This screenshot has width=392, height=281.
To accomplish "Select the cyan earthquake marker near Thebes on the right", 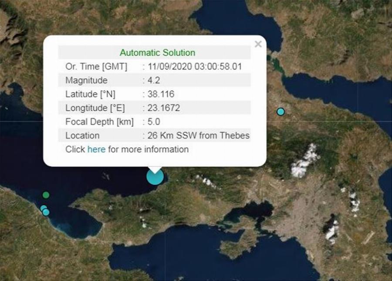I will click(280, 112).
